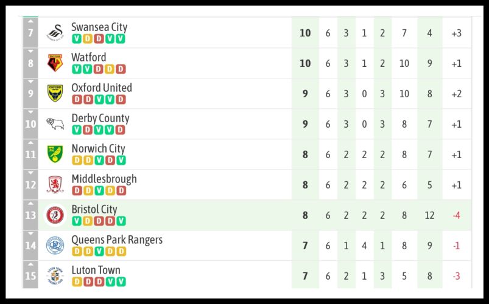Open the Queens Park Rangers team link

click(117, 240)
